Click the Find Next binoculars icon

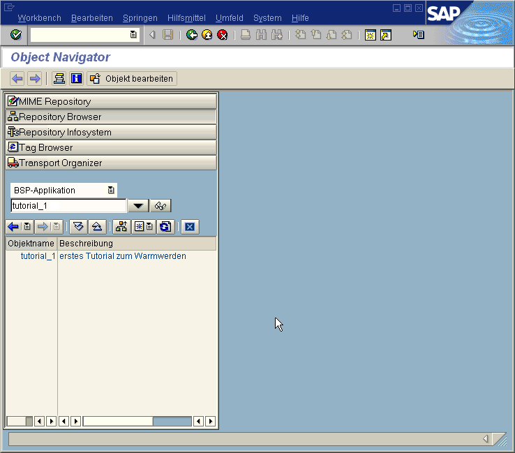pos(277,35)
